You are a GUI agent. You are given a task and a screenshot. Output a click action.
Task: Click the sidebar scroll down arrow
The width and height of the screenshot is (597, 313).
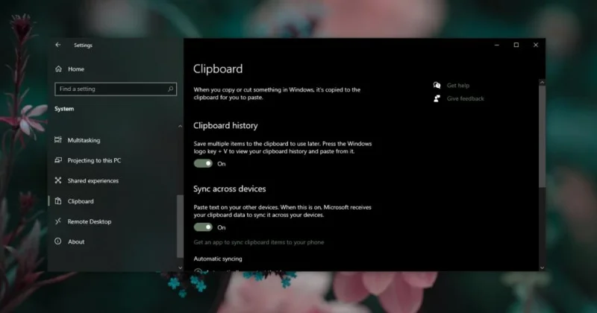[180, 268]
